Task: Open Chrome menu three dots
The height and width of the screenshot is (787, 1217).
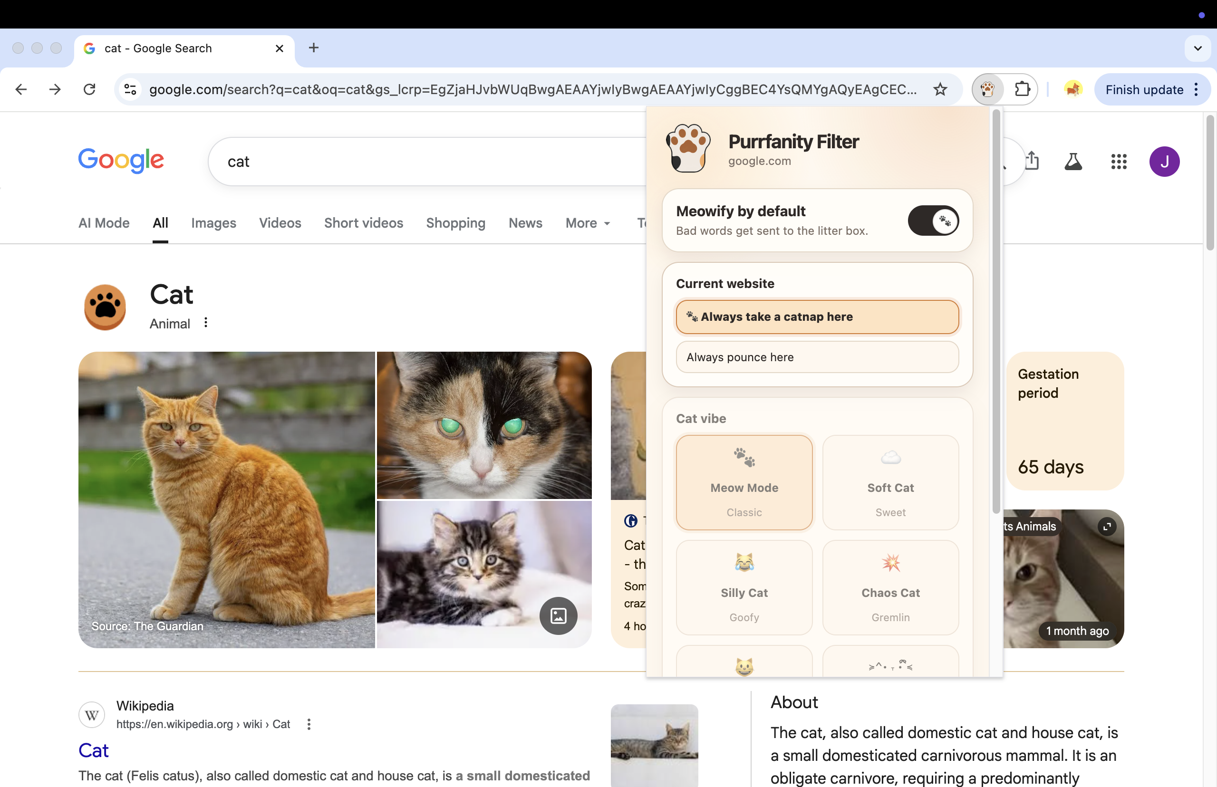Action: (x=1196, y=89)
